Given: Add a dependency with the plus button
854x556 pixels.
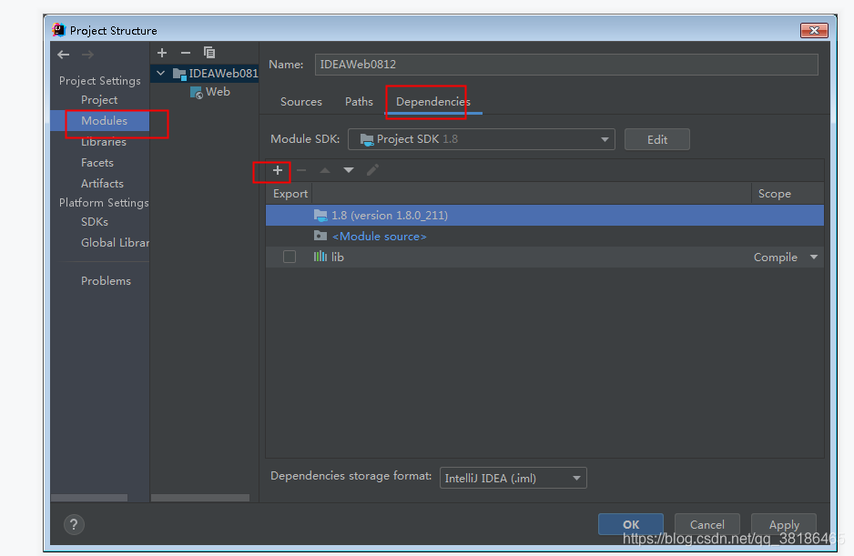Looking at the screenshot, I should coord(277,170).
